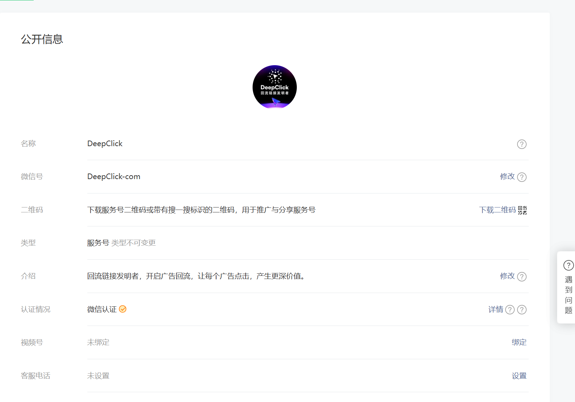Click 未绑定 in the 视频号 row
This screenshot has width=575, height=402.
coord(98,342)
